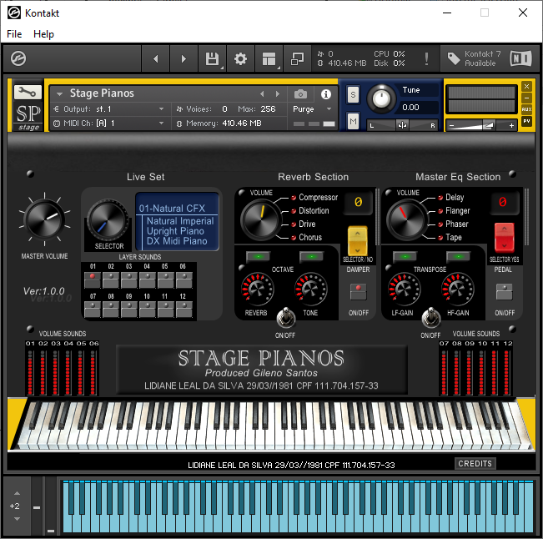The image size is (543, 539).
Task: Enable the Delay effect LED
Action: point(440,198)
